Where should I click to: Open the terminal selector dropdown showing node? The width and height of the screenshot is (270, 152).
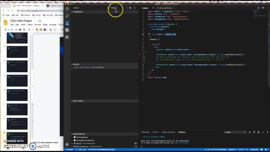coord(235,132)
